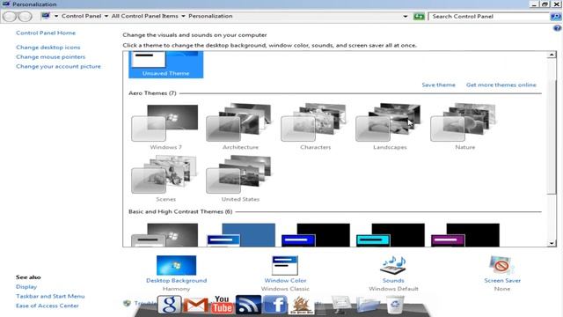Click the Windows Default text under Sounds
This screenshot has height=317, width=563.
[393, 289]
